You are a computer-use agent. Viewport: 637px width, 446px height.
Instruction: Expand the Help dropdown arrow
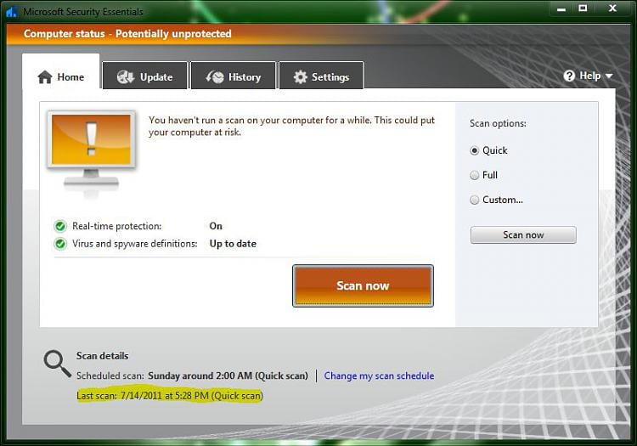609,76
